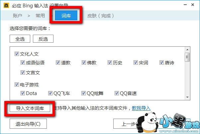The height and width of the screenshot is (134, 200).
Task: Open the 皮肤（完成）step
Action: pos(101,16)
